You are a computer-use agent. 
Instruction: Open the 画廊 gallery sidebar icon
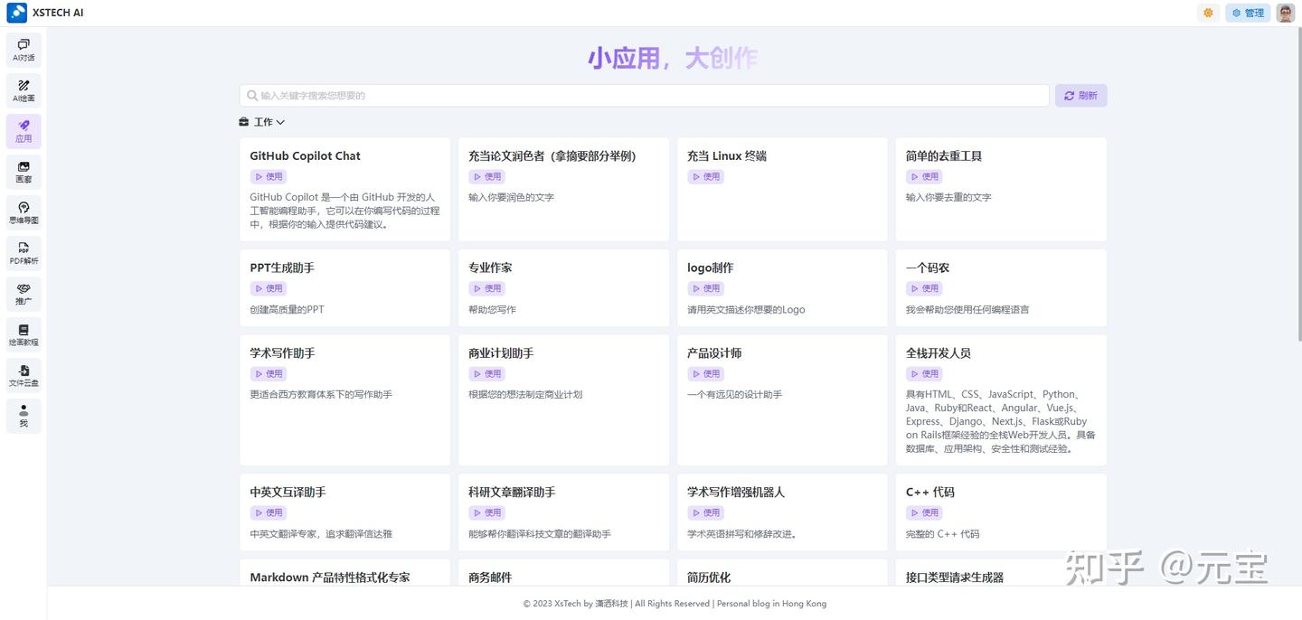[24, 172]
